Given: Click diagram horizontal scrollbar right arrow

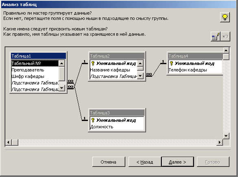Looking at the screenshot, I should [x=219, y=142].
